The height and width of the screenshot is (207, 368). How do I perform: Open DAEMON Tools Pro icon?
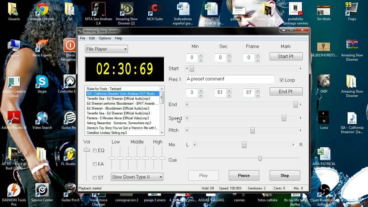coord(14,195)
